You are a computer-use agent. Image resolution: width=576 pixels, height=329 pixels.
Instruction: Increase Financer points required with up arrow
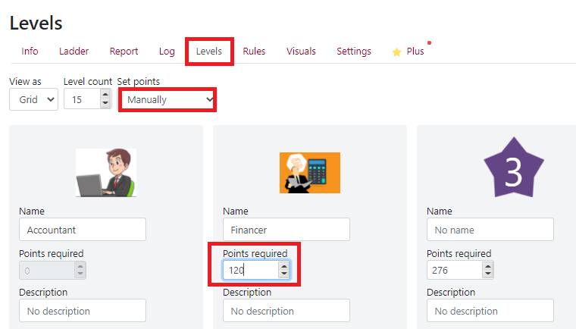[284, 266]
